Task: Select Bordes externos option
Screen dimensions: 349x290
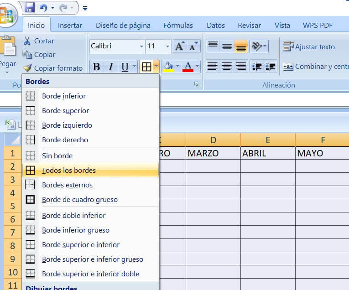Action: (x=91, y=185)
